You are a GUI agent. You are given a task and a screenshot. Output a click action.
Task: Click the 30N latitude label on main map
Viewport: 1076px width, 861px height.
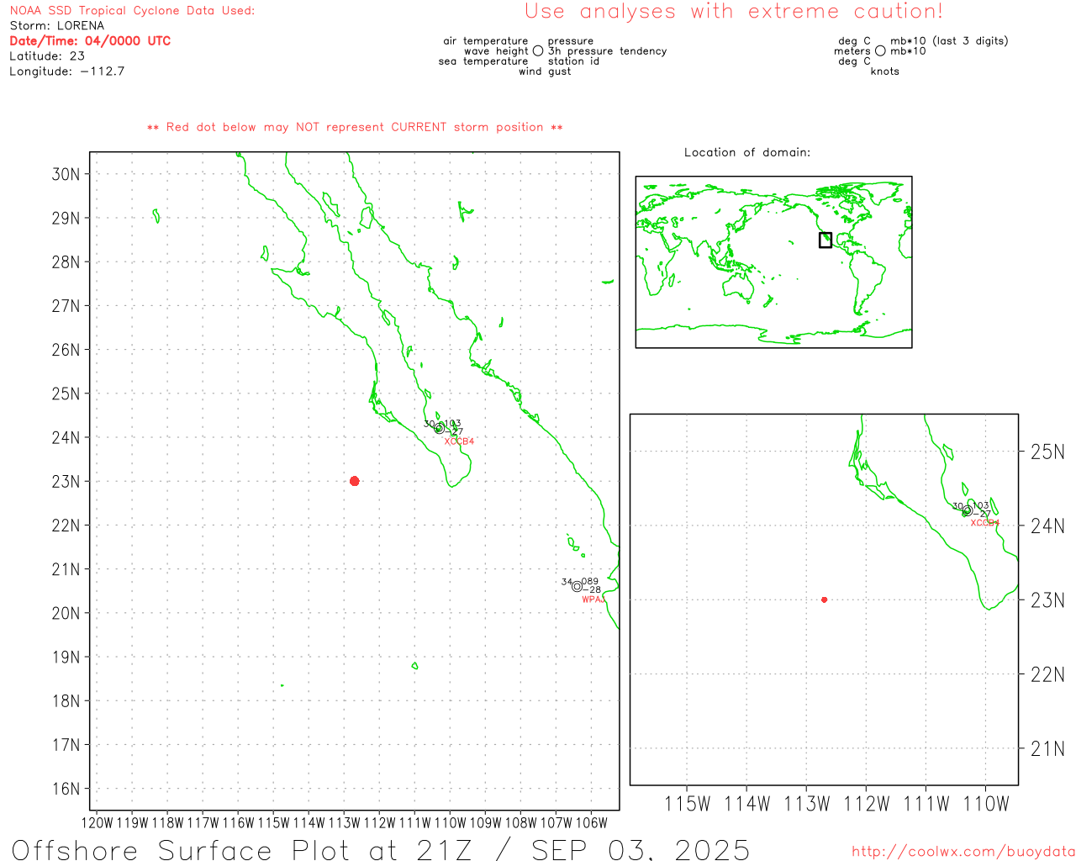[x=66, y=174]
